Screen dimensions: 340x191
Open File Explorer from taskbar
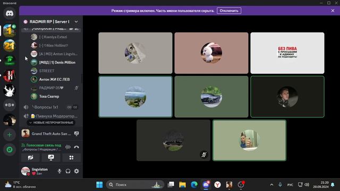(182, 185)
